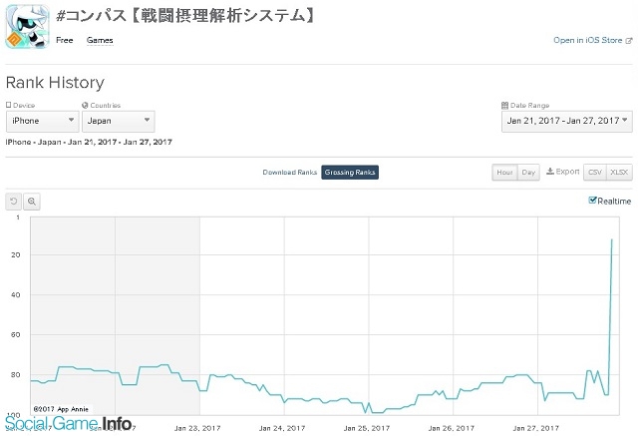Open the Games category link

tap(100, 41)
